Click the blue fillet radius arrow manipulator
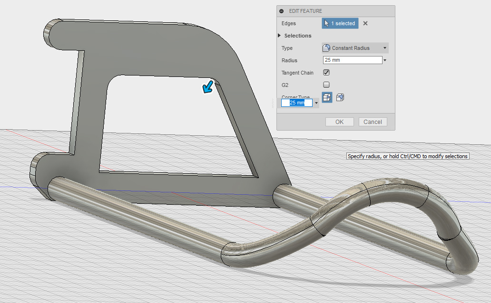Viewport: 491px width, 303px height. pyautogui.click(x=208, y=87)
